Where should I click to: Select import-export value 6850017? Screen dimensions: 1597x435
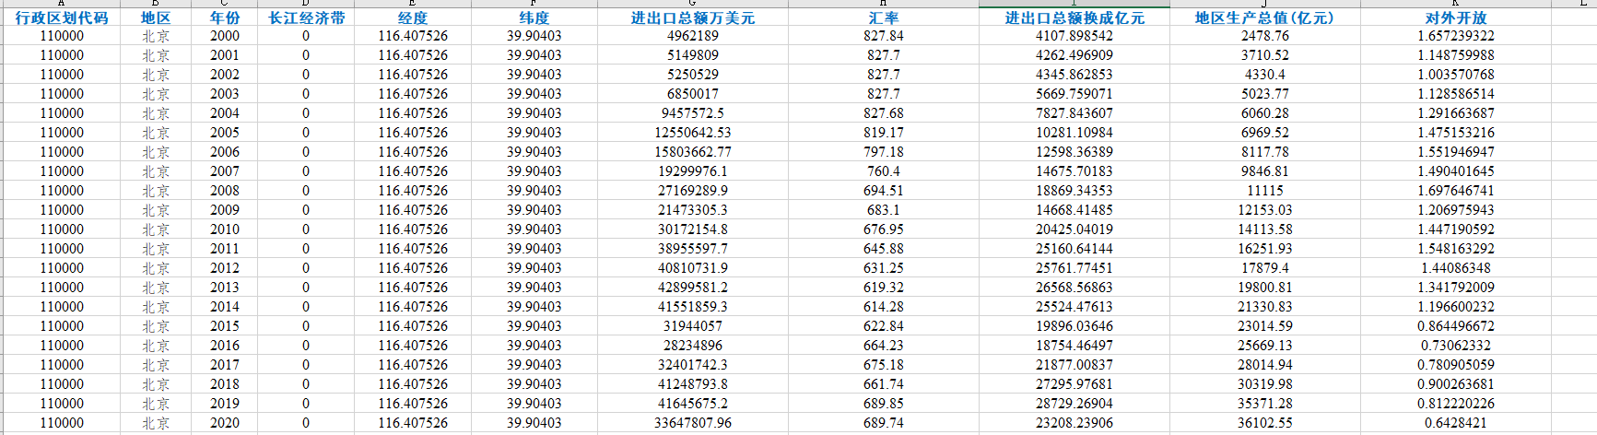(693, 94)
